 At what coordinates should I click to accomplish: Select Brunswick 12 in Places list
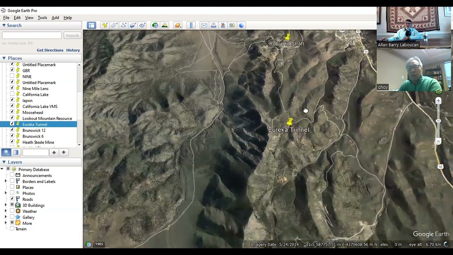point(34,130)
